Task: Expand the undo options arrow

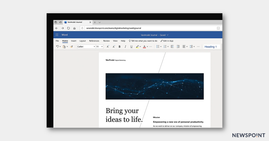Action: click(x=60, y=47)
